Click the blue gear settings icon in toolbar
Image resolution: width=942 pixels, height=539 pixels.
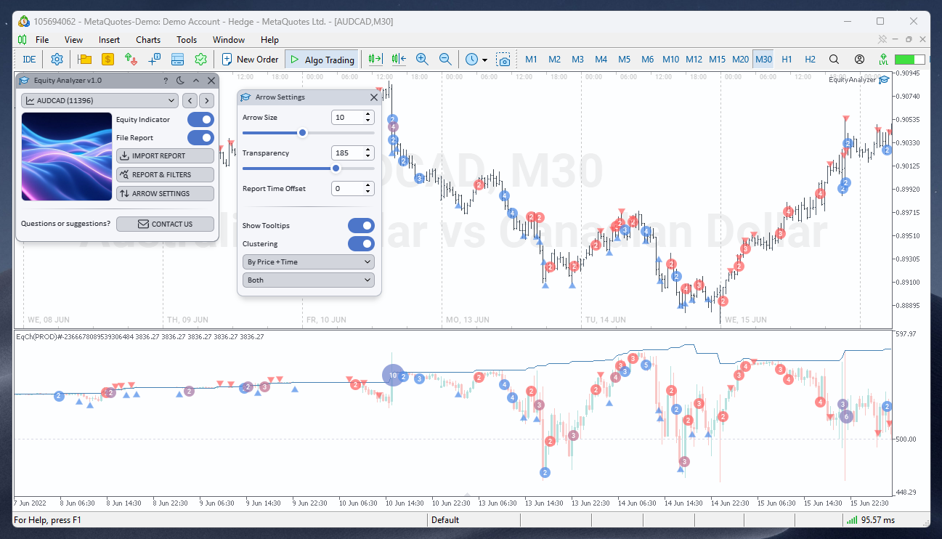click(57, 60)
